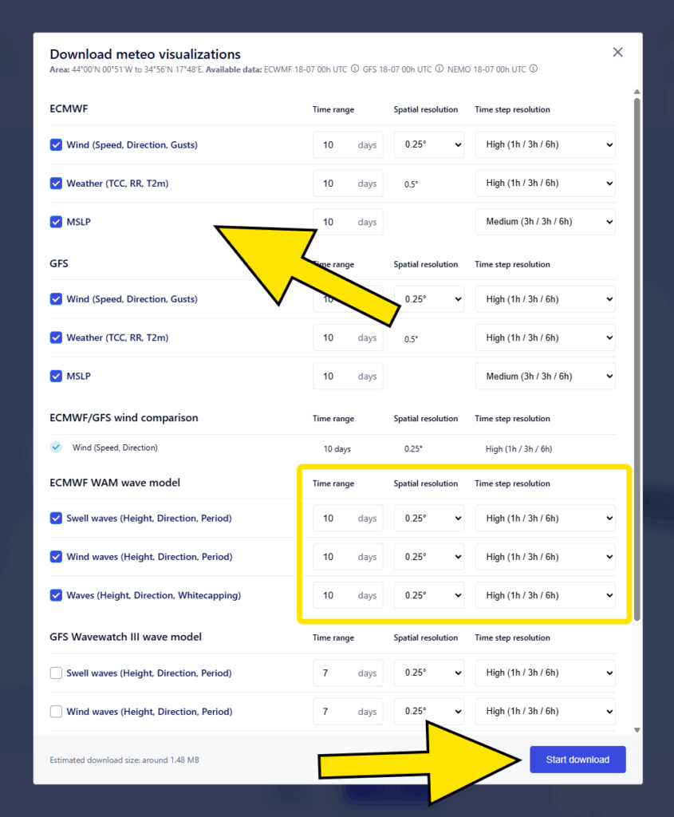Open ECMWF MSLP time step resolution dropdown
674x817 pixels.
pyautogui.click(x=546, y=222)
